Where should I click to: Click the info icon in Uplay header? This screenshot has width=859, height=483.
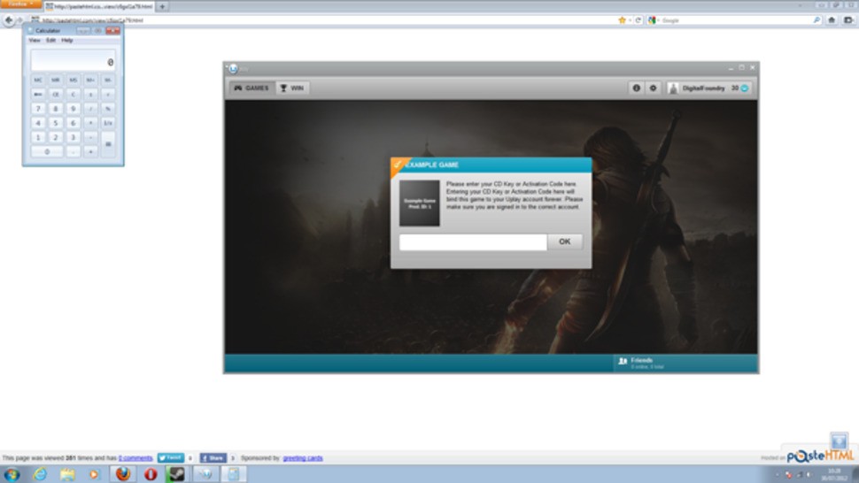pos(636,88)
